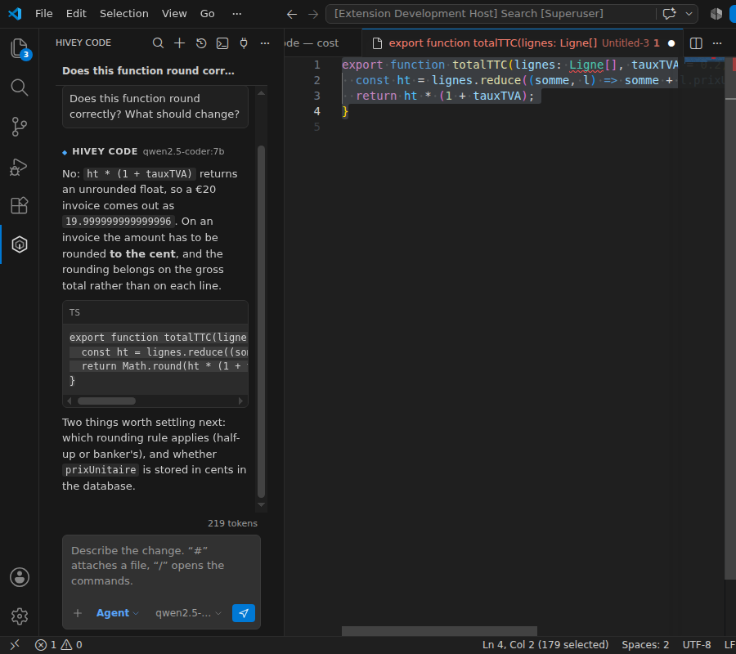The image size is (736, 654).
Task: Click the command center search box
Action: [491, 14]
